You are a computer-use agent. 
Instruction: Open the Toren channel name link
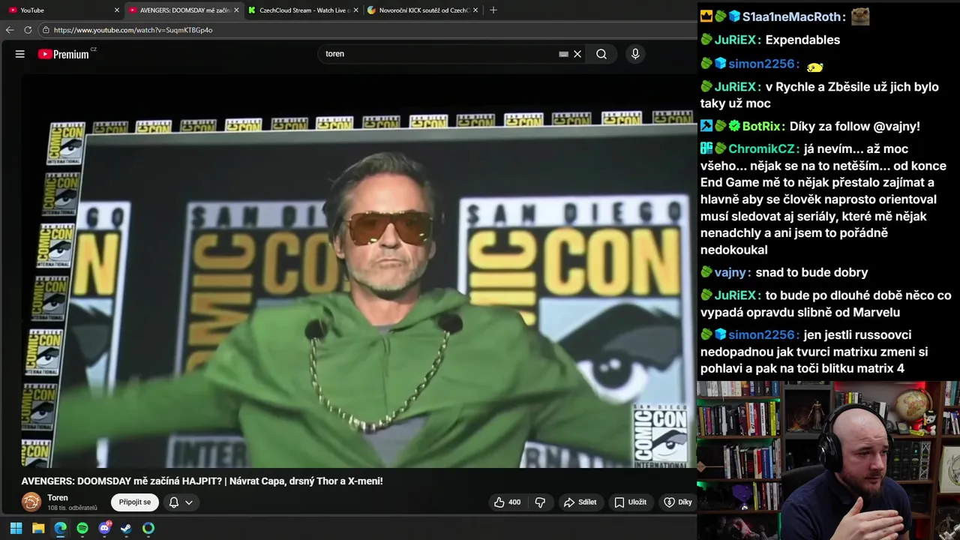[x=58, y=498]
